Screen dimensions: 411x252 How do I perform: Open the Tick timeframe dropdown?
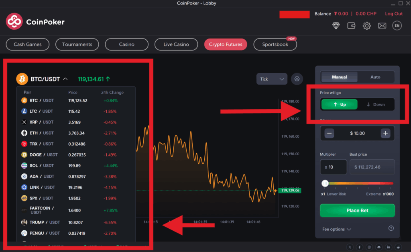coord(272,79)
